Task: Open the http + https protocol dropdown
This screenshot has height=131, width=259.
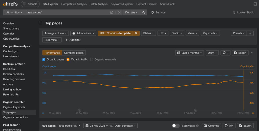Action: pos(14,12)
